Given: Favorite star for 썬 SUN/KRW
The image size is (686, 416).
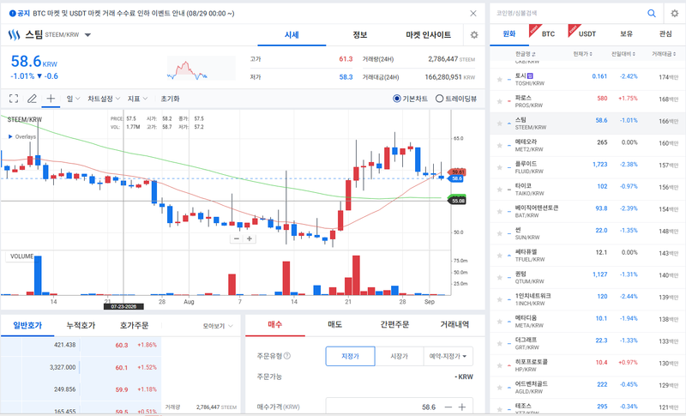Looking at the screenshot, I should [499, 233].
